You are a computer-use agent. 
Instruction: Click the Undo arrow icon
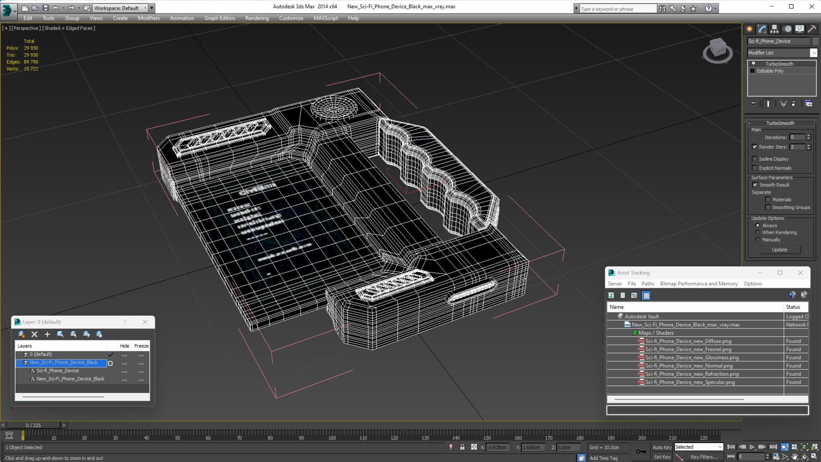(56, 8)
